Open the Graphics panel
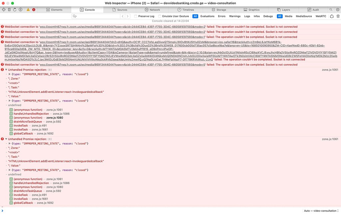The height and width of the screenshot is (214, 341). coord(253,9)
